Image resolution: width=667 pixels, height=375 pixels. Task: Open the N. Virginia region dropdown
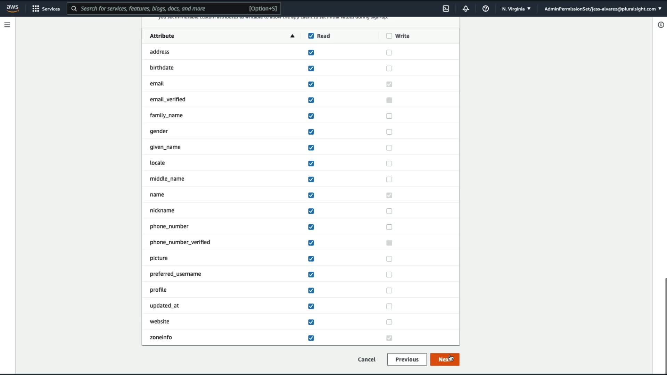point(516,9)
